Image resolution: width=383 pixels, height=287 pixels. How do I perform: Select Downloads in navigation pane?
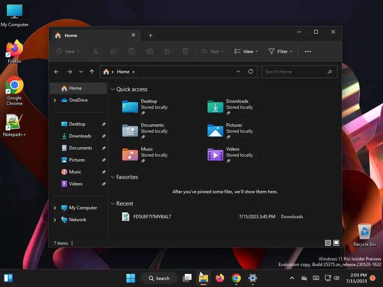pos(78,136)
